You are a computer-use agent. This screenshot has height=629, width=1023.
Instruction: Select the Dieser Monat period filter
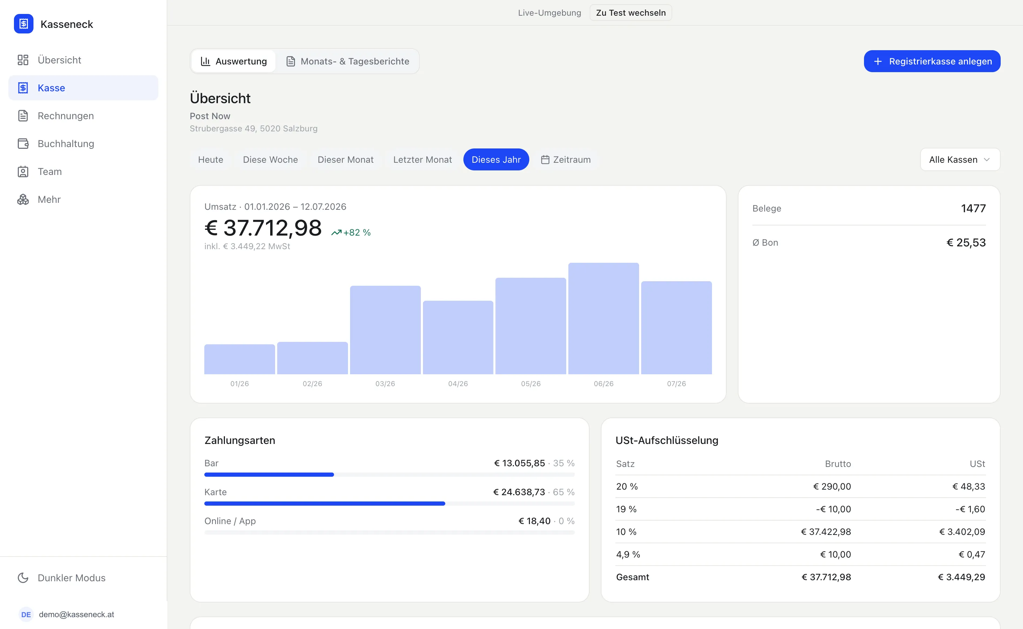[x=346, y=160]
